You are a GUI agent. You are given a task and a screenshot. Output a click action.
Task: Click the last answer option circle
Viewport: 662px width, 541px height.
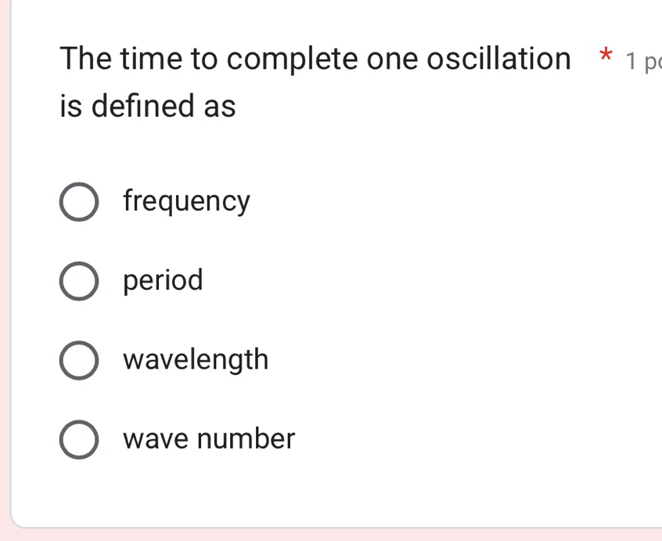click(78, 439)
